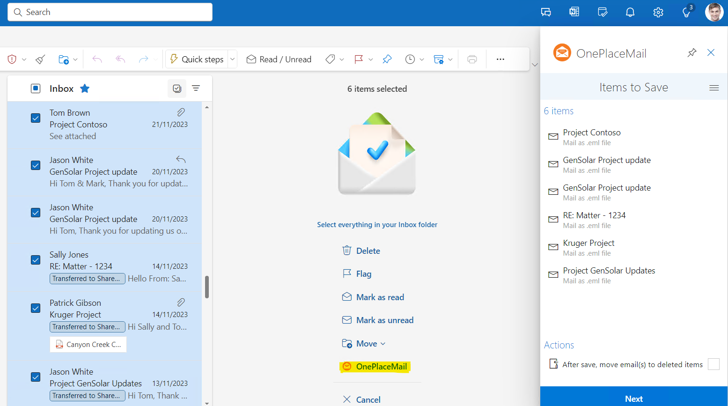
Task: Click the settings gear icon
Action: pyautogui.click(x=658, y=13)
